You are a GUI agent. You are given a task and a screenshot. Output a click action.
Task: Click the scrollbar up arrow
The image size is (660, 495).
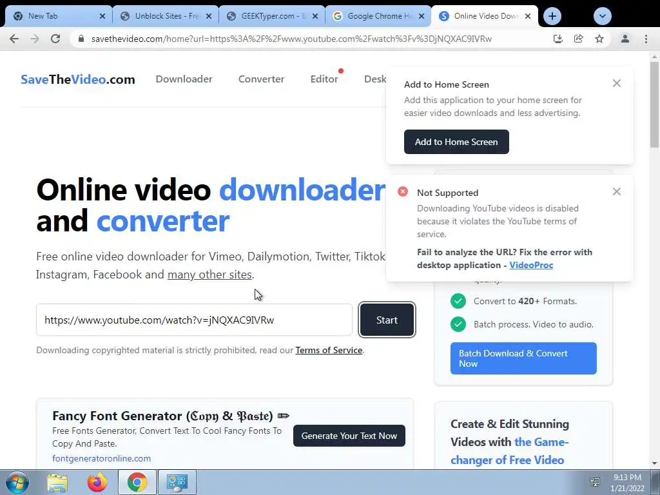[654, 57]
